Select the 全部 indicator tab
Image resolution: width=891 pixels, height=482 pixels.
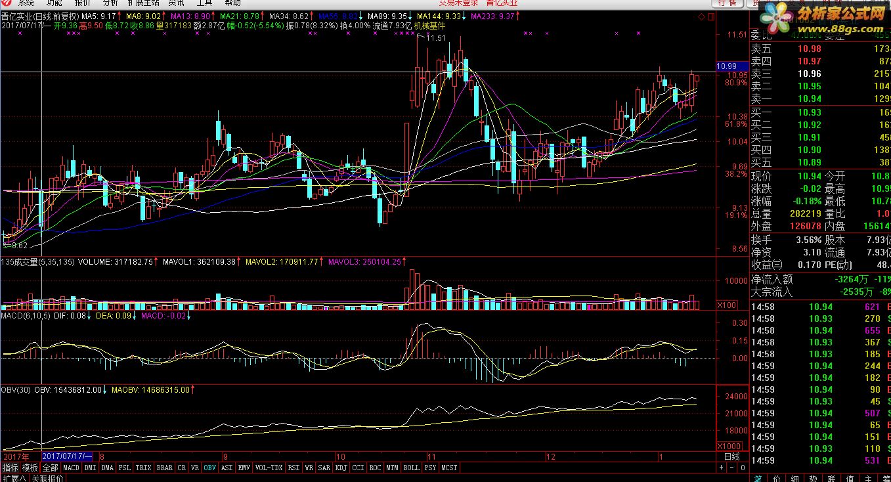point(51,468)
